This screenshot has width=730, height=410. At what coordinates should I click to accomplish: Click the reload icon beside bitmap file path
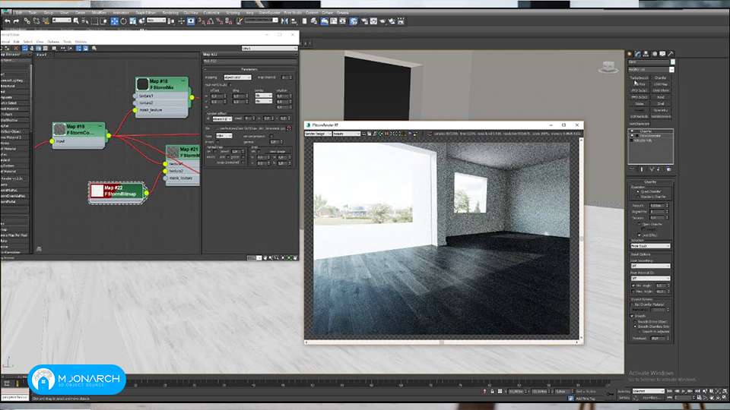(x=289, y=128)
